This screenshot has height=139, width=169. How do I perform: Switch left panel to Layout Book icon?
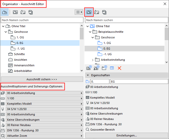point(23,12)
